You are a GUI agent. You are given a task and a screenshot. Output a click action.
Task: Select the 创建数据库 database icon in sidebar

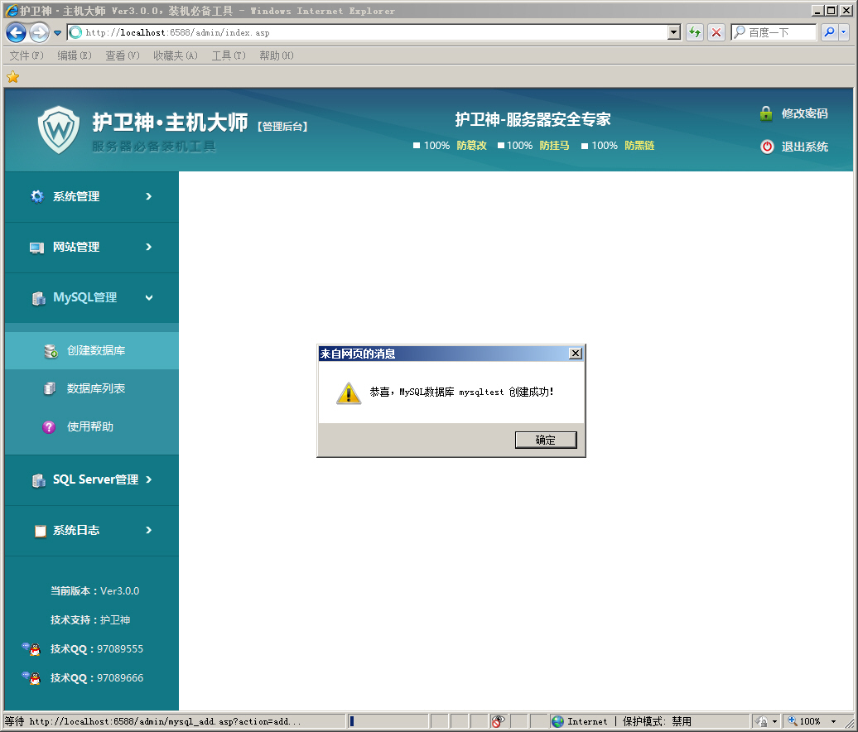coord(50,349)
